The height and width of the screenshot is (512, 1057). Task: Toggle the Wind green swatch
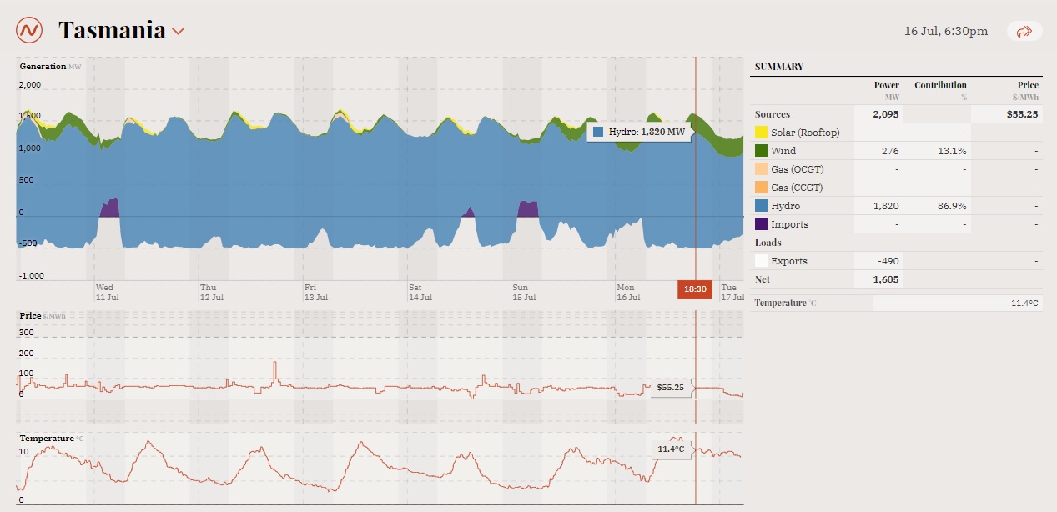pos(761,151)
